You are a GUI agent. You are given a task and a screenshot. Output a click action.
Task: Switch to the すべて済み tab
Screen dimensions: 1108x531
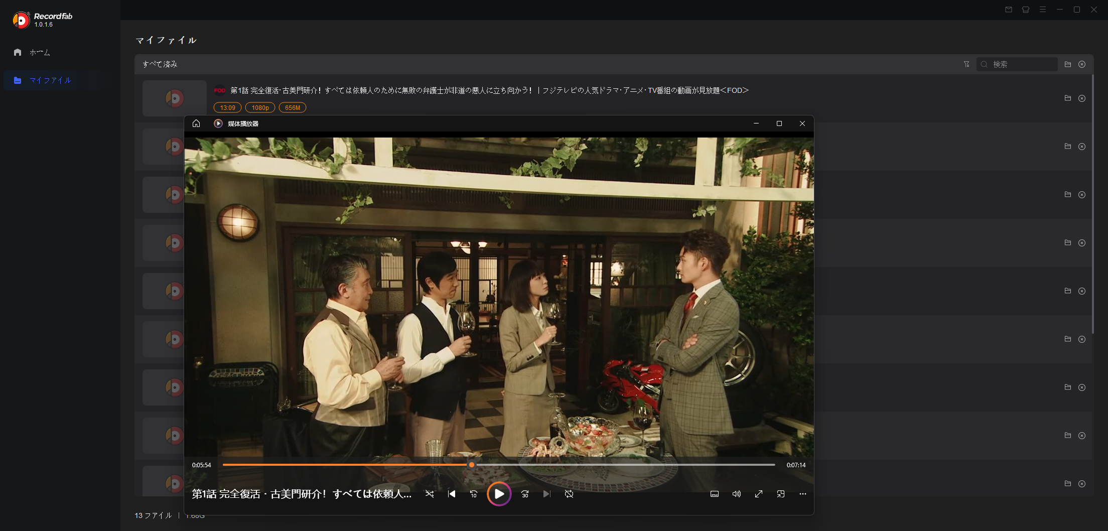pyautogui.click(x=160, y=64)
